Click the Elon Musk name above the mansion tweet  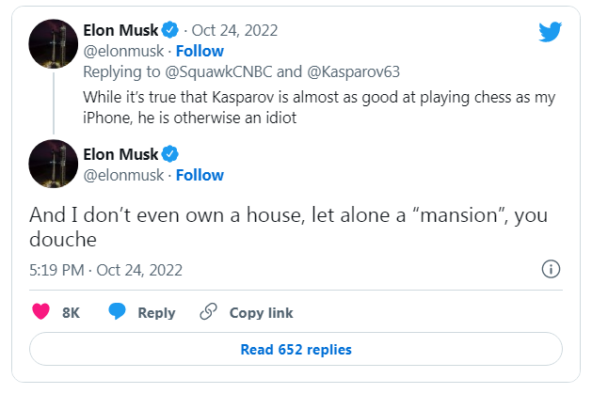coord(122,154)
